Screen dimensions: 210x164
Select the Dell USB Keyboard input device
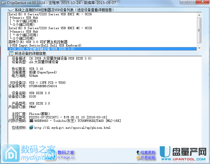click(x=47, y=45)
